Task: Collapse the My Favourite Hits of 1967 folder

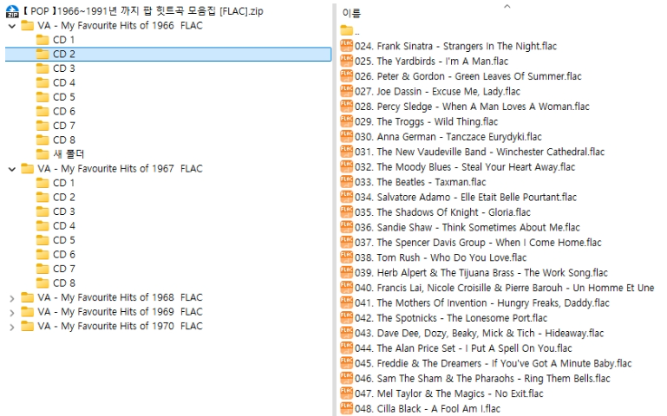Action: pos(11,169)
